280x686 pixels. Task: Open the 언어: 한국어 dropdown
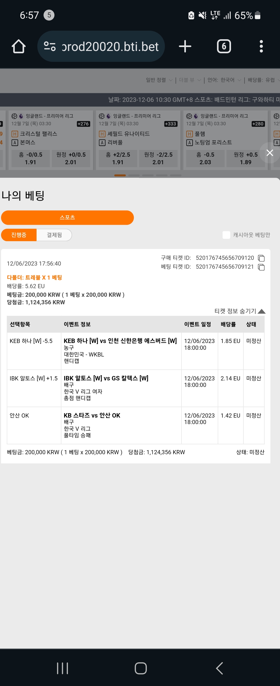tap(224, 80)
